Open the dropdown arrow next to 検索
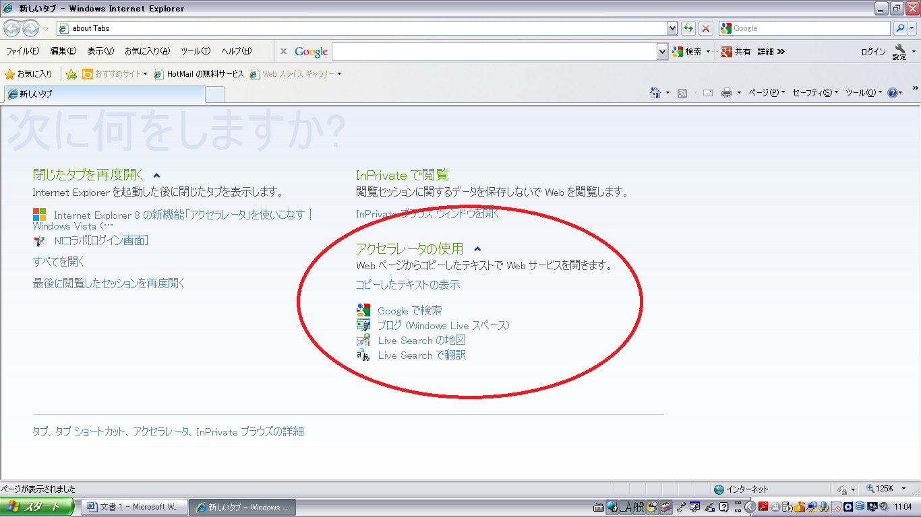Viewport: 921px width, 517px height. pyautogui.click(x=708, y=52)
